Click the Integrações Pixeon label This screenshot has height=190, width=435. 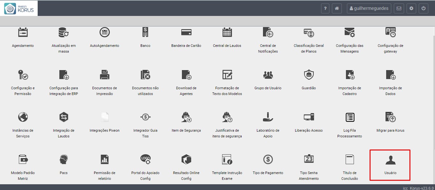104,130
